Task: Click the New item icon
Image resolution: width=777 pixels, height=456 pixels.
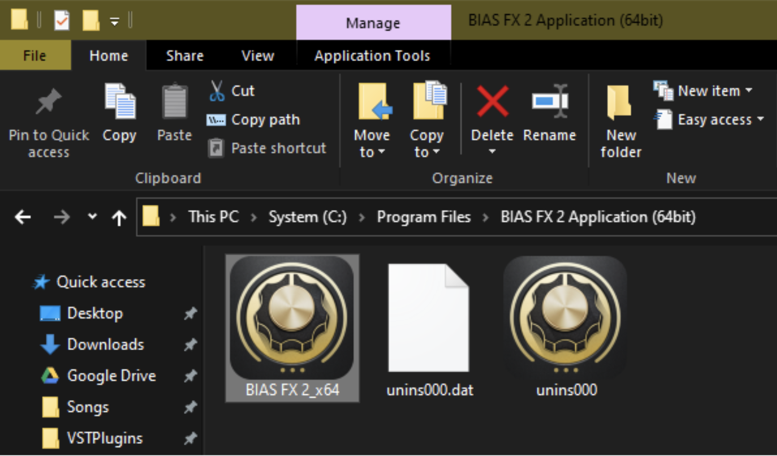Action: (x=663, y=91)
